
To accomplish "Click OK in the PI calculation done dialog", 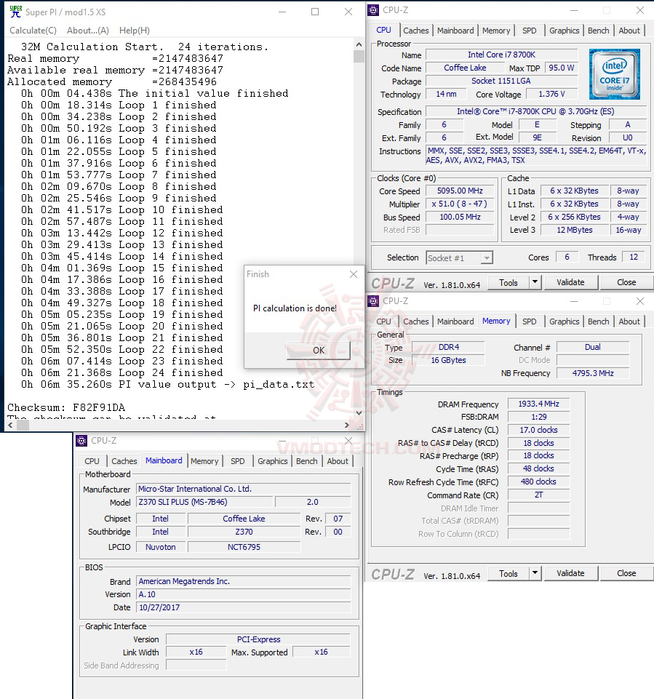I will 318,351.
